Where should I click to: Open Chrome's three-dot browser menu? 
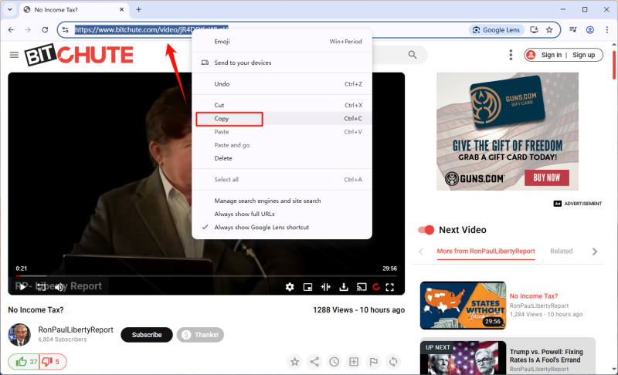(606, 29)
